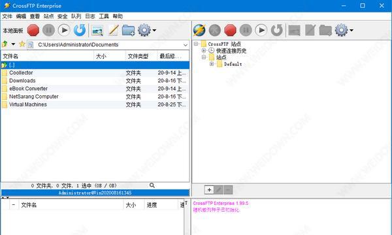
Task: Expand the 快速连接历史 node
Action: (x=204, y=50)
